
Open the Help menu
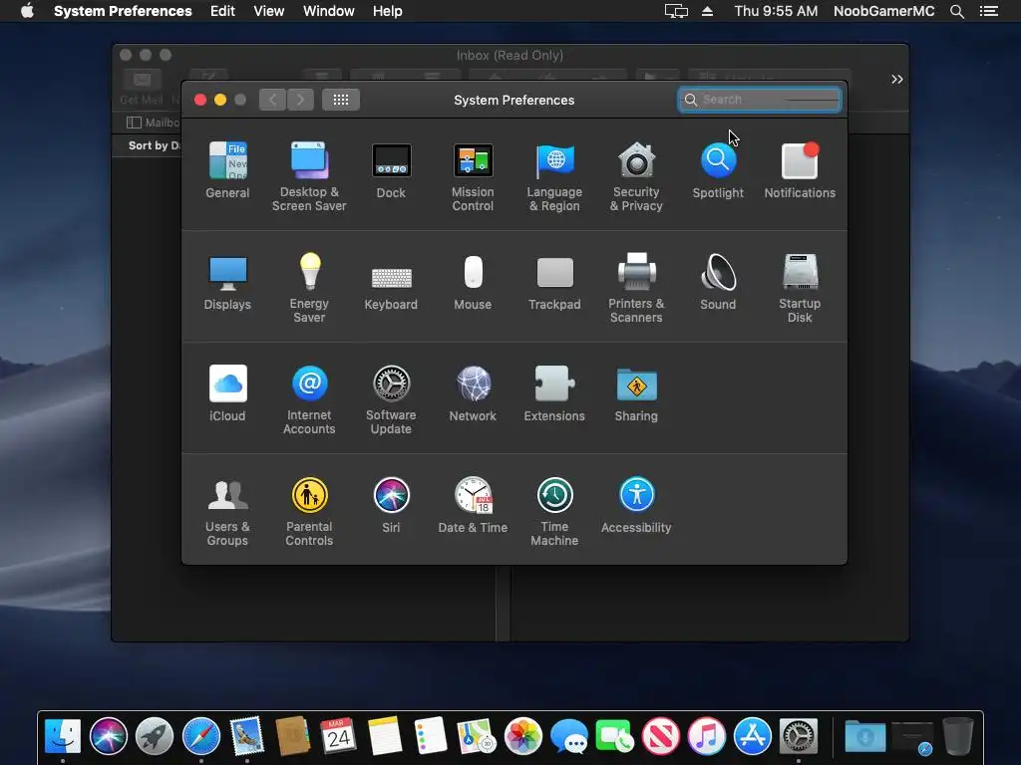click(388, 11)
